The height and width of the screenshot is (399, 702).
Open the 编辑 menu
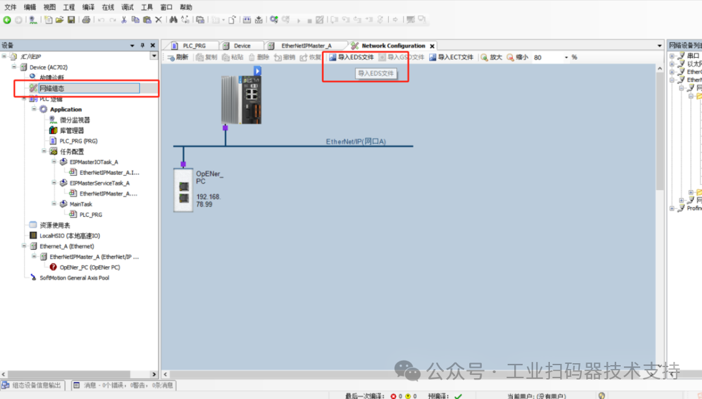coord(30,7)
